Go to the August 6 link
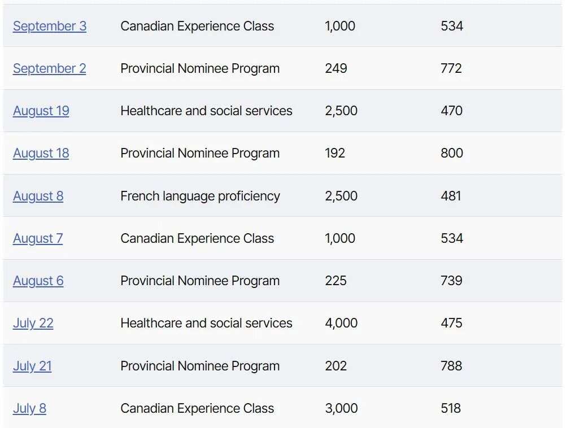 pos(38,281)
